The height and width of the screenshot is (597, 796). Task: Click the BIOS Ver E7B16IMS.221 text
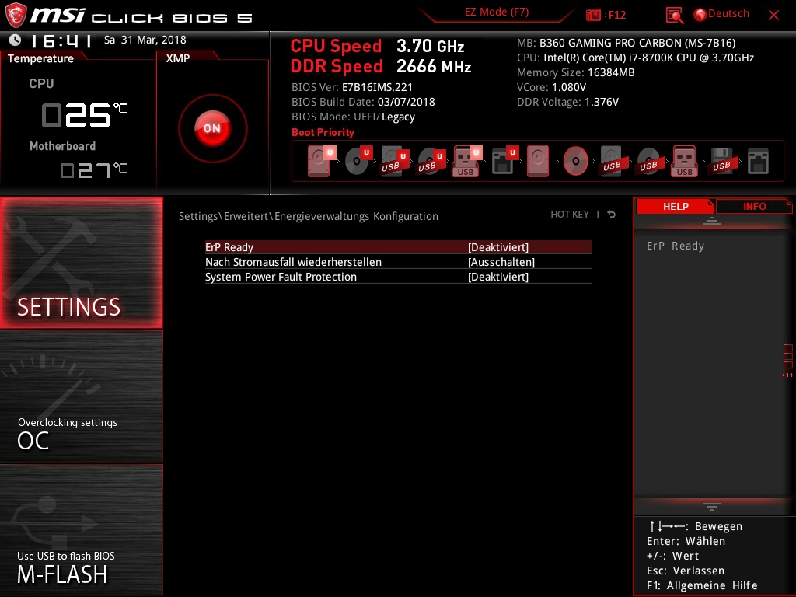coord(352,87)
